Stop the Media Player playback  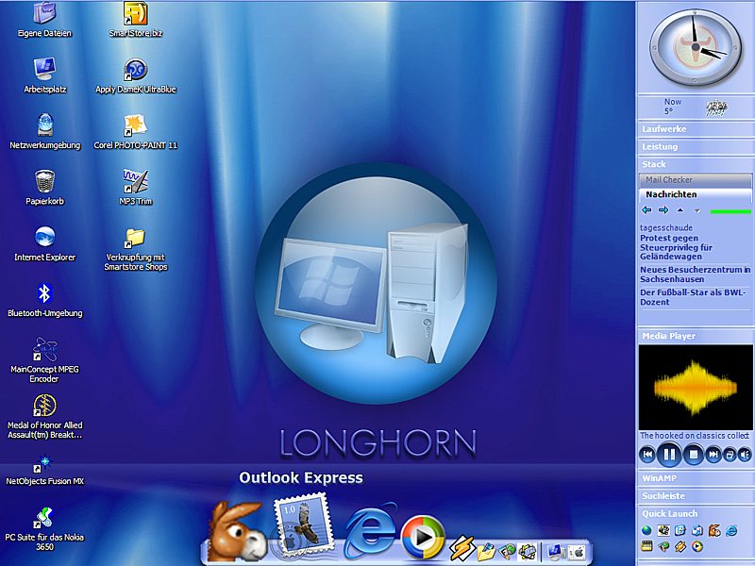pyautogui.click(x=694, y=455)
